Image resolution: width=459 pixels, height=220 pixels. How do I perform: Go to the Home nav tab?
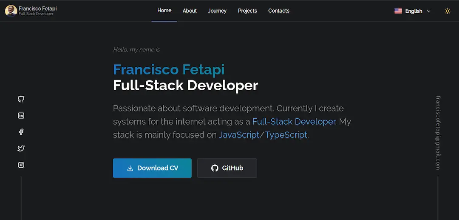point(164,11)
